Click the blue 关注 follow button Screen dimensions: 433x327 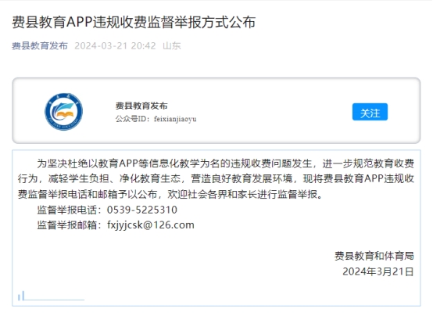(x=370, y=112)
